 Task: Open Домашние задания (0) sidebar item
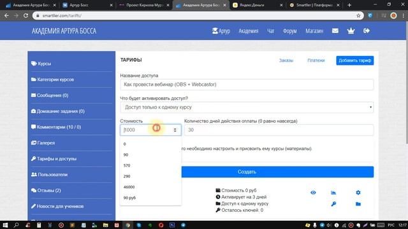pyautogui.click(x=58, y=111)
